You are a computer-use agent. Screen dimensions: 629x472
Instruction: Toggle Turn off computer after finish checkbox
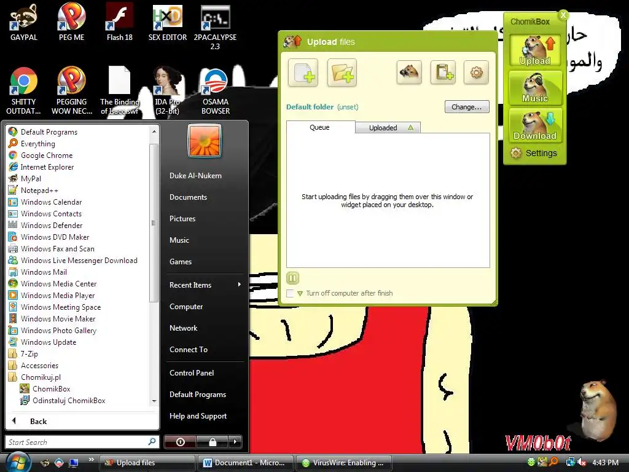pos(290,293)
